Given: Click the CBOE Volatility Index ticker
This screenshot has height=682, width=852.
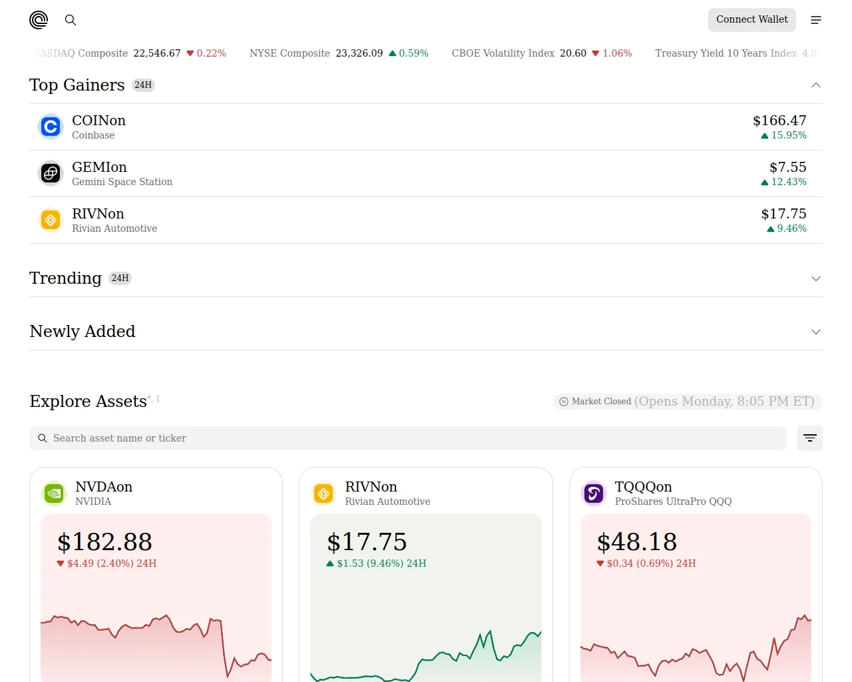Looking at the screenshot, I should pyautogui.click(x=542, y=53).
